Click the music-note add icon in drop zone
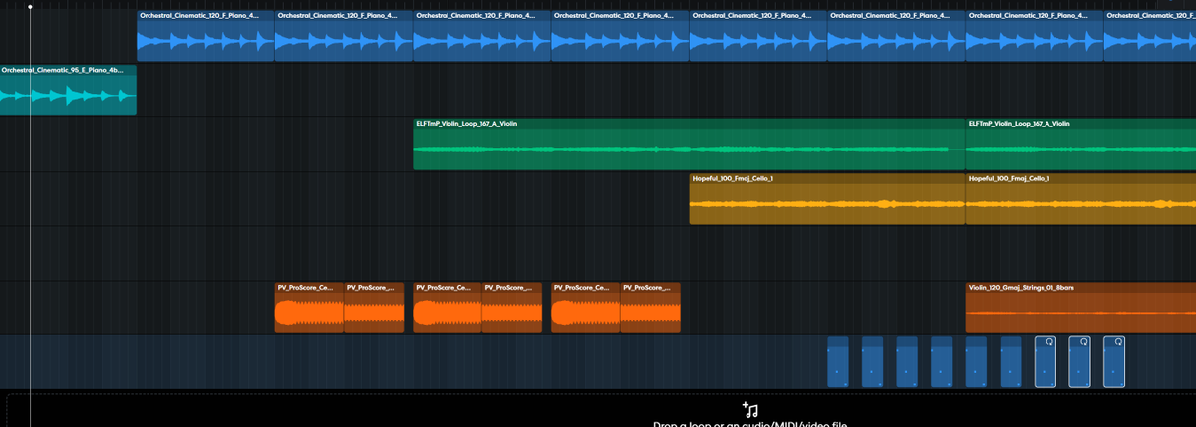The height and width of the screenshot is (427, 1196). click(x=751, y=409)
